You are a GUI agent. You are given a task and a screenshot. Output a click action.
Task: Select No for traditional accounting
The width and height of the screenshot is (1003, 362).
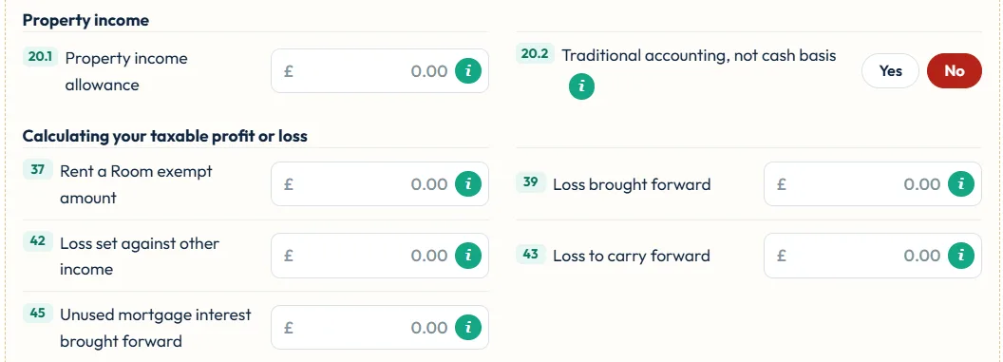pyautogui.click(x=955, y=71)
